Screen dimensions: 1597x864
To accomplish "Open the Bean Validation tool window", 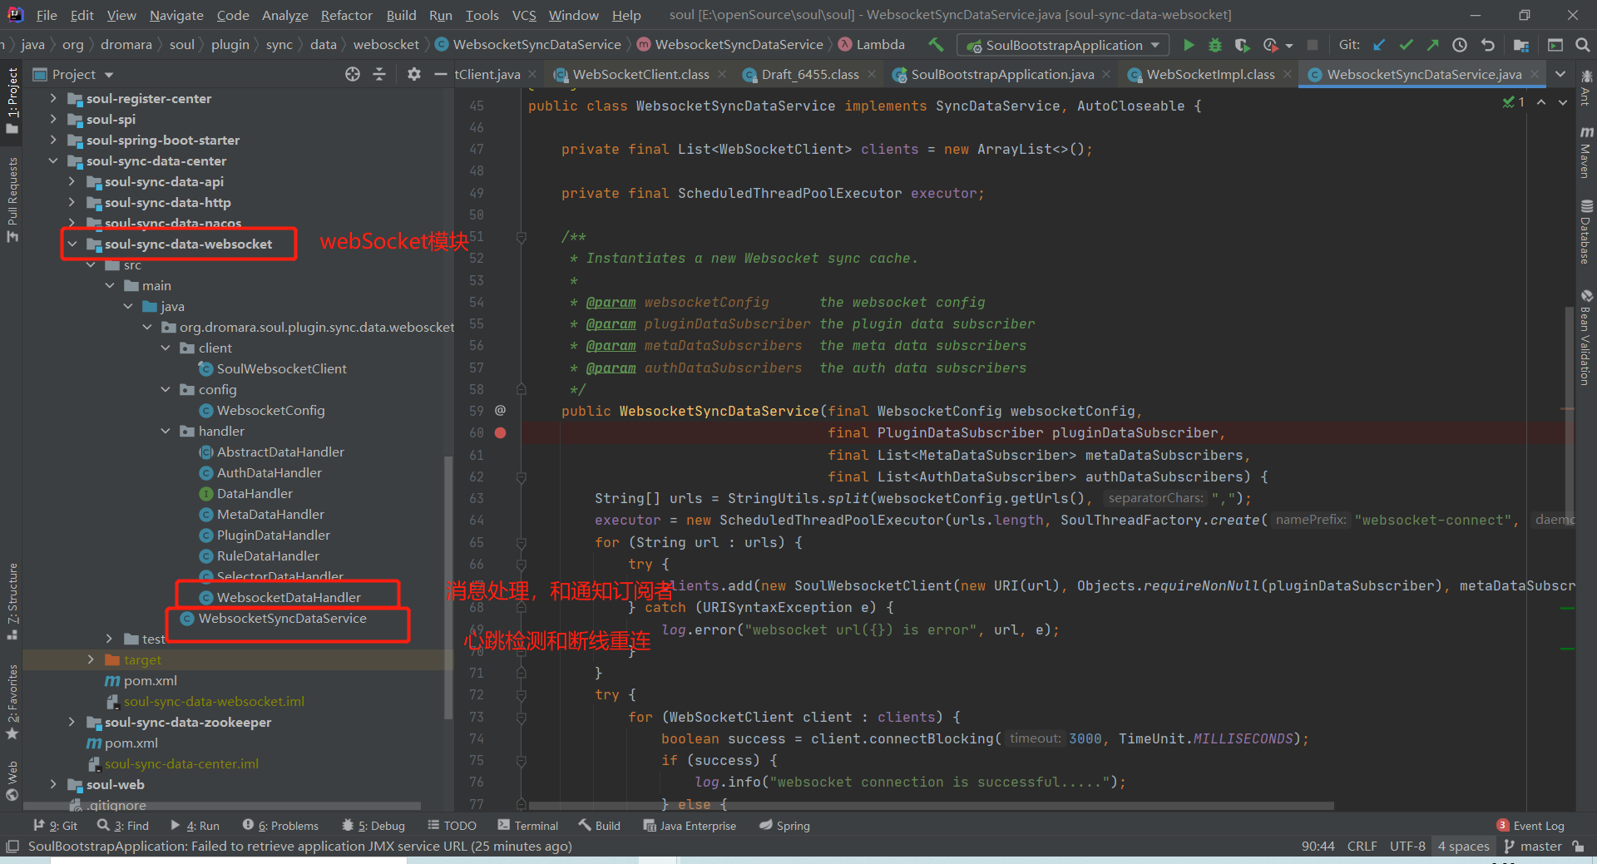I will point(1585,338).
